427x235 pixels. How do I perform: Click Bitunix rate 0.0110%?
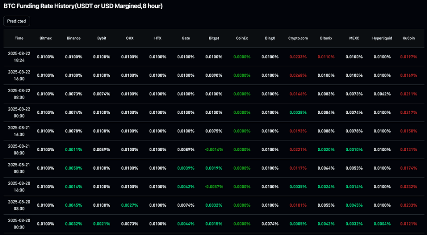(x=326, y=57)
